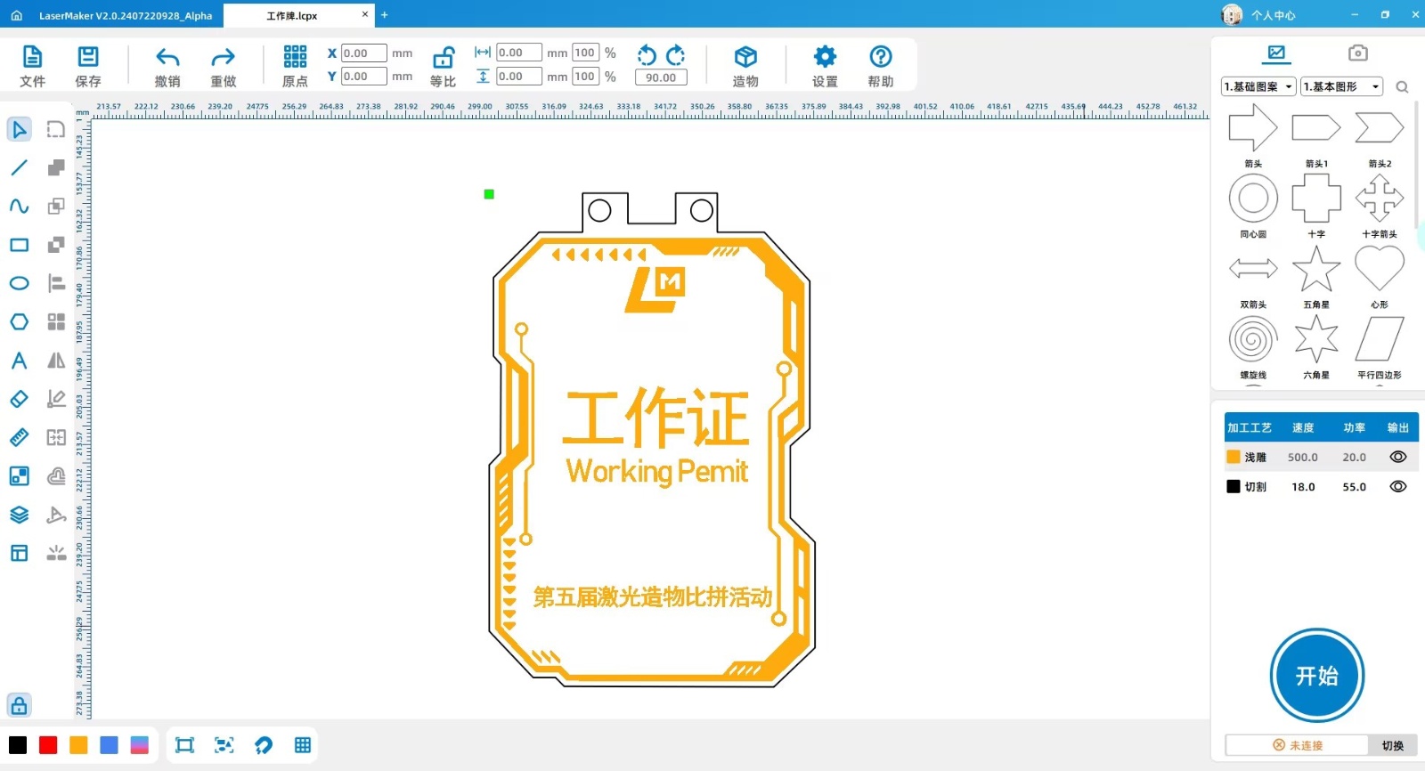
Task: Expand the 1.基础图案 category dropdown
Action: 1258,86
